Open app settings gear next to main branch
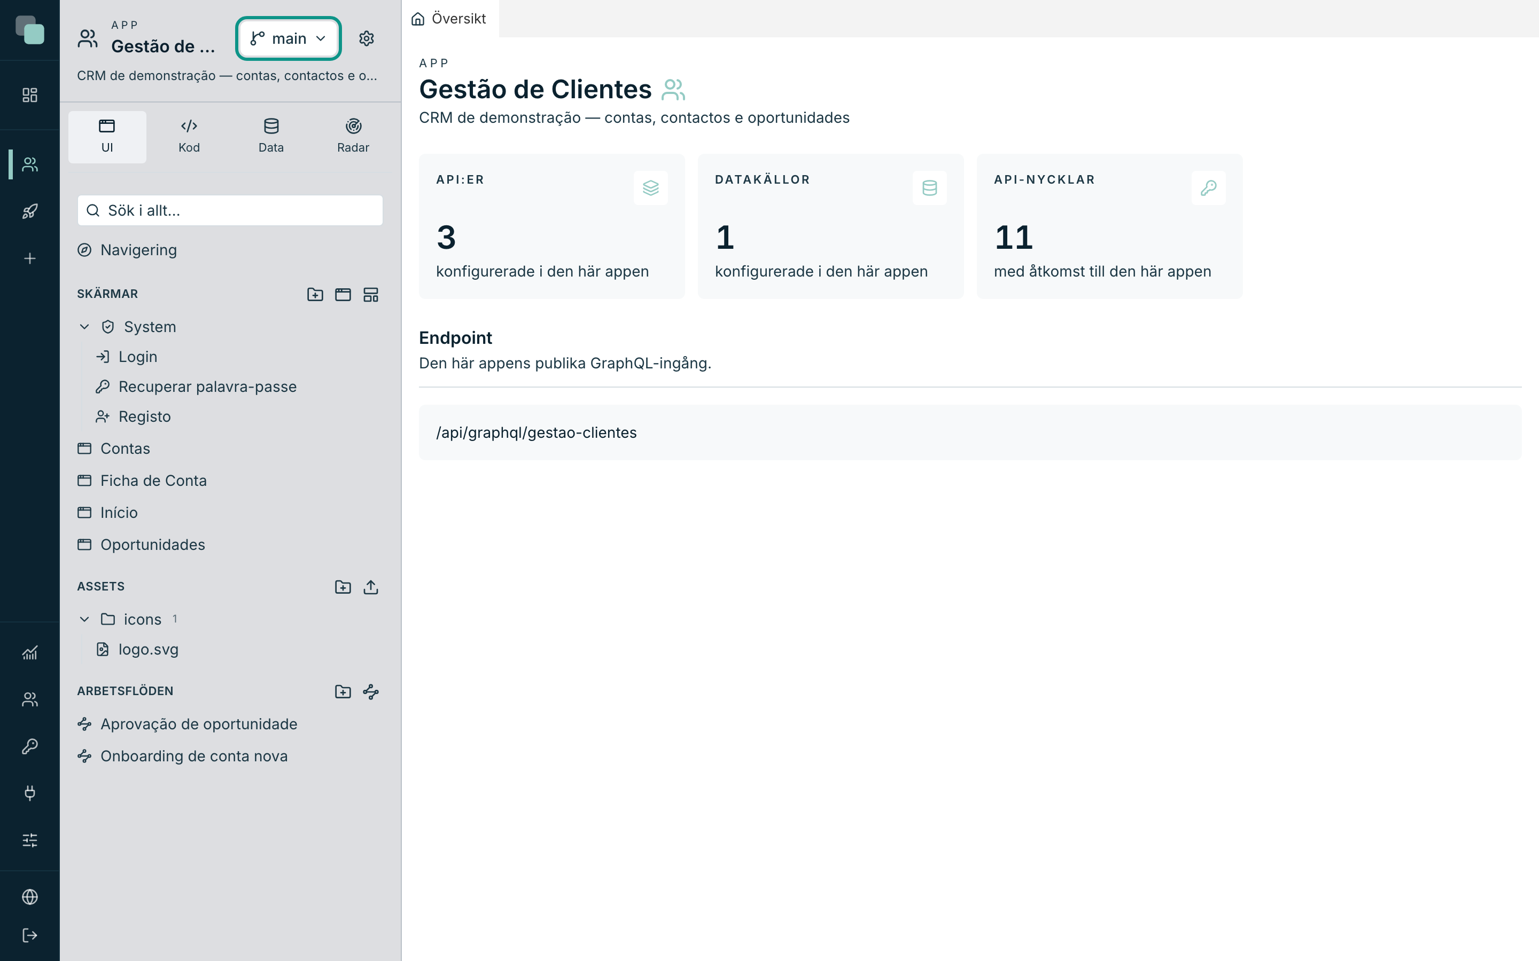The image size is (1539, 961). [x=366, y=39]
